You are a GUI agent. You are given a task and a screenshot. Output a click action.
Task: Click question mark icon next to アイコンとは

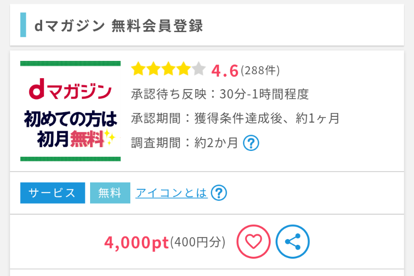pos(218,193)
